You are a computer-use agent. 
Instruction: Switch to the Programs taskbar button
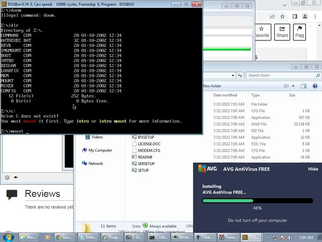coord(112,237)
